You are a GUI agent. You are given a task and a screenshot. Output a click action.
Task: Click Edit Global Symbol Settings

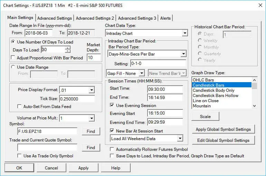click(223, 140)
